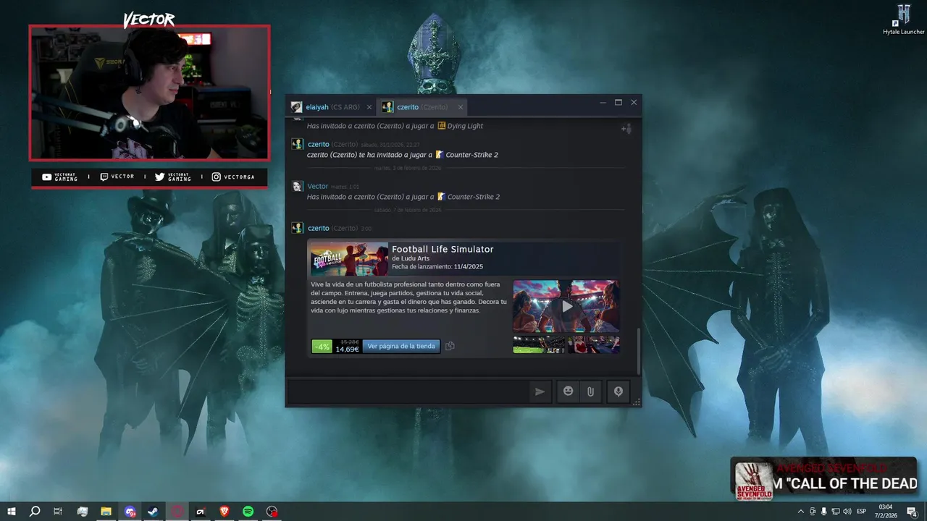Open Spotify from the taskbar
The image size is (927, 521).
[248, 512]
